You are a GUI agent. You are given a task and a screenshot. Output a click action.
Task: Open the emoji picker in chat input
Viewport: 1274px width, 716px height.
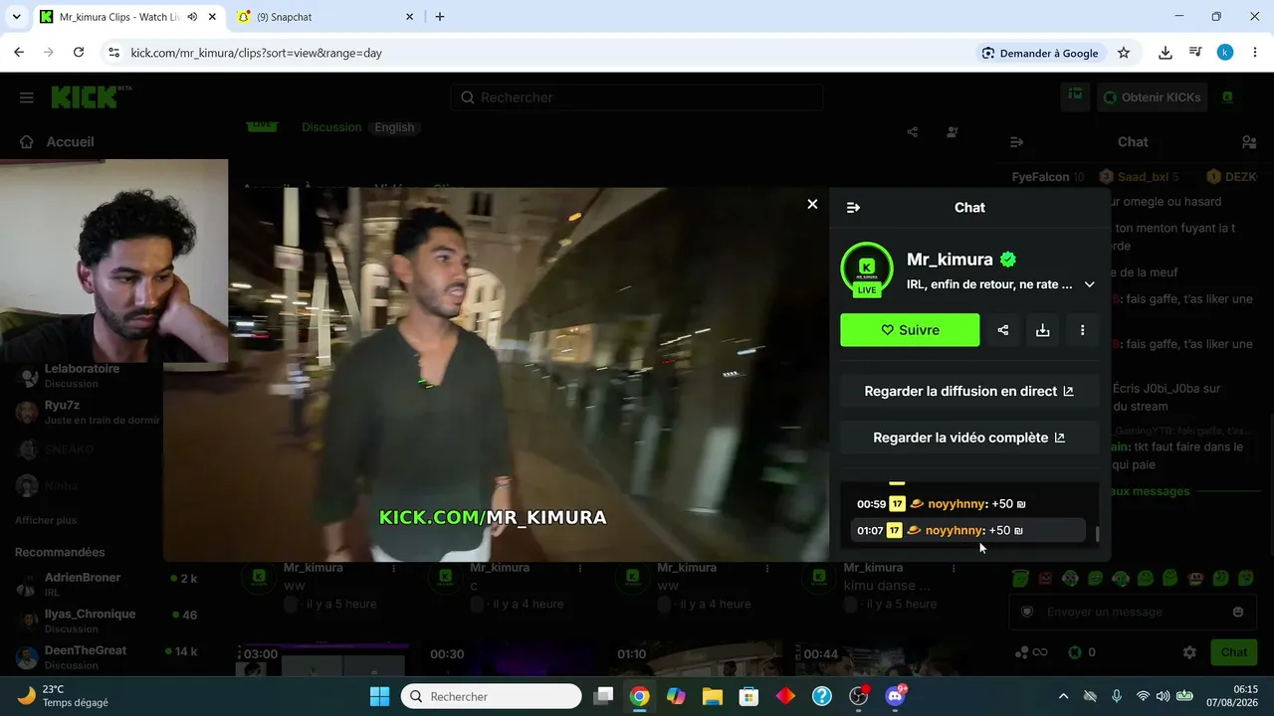1238,612
